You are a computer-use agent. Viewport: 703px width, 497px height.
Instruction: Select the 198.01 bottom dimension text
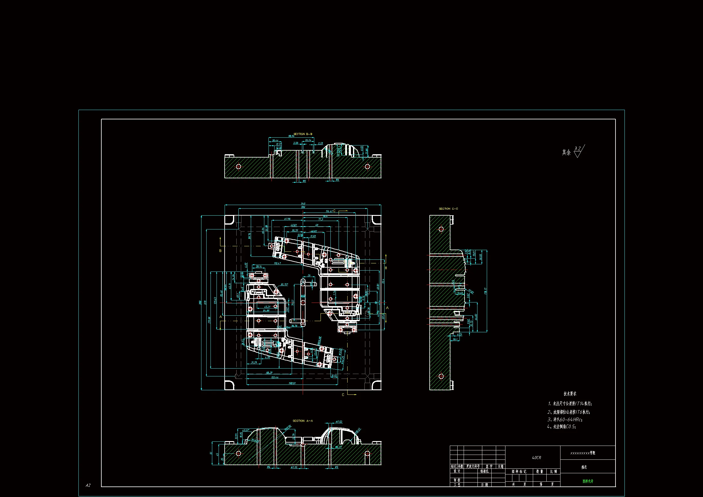(x=292, y=383)
